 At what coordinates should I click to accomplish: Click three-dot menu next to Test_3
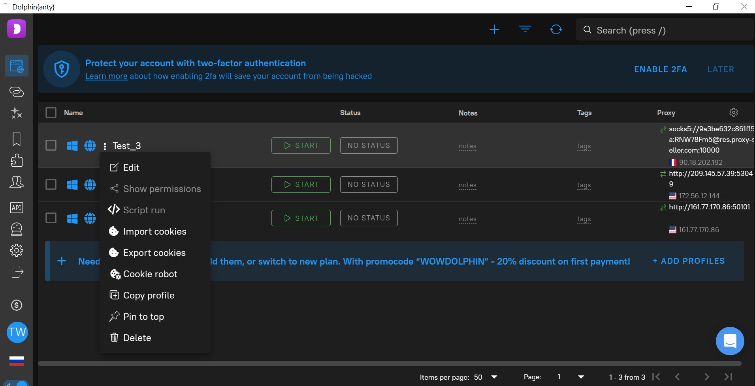click(105, 146)
